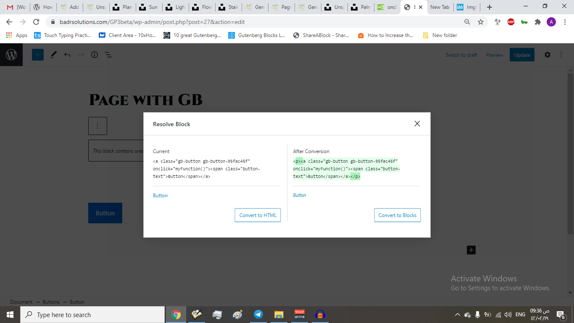Open Touch Typing Practice bookmark
574x323 pixels.
click(x=63, y=35)
